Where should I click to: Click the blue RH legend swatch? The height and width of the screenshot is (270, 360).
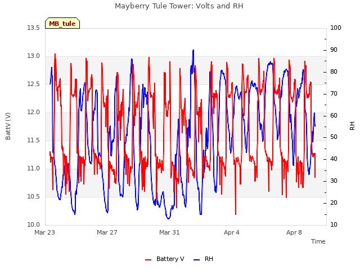(197, 260)
